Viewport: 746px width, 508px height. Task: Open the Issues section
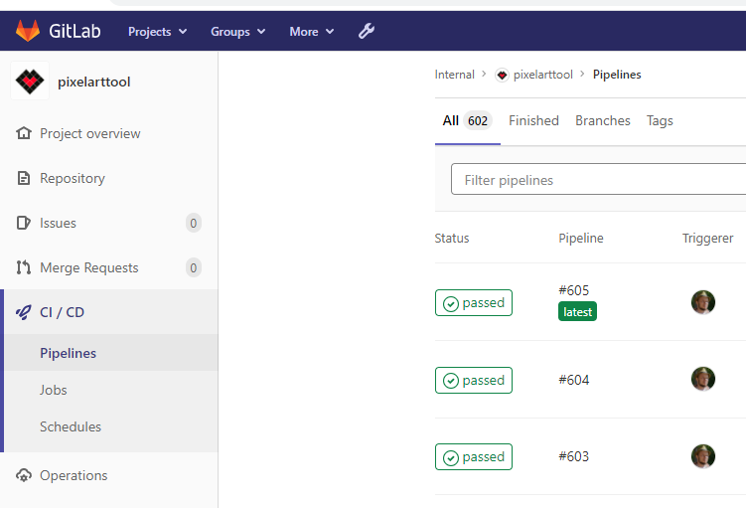[x=58, y=224]
